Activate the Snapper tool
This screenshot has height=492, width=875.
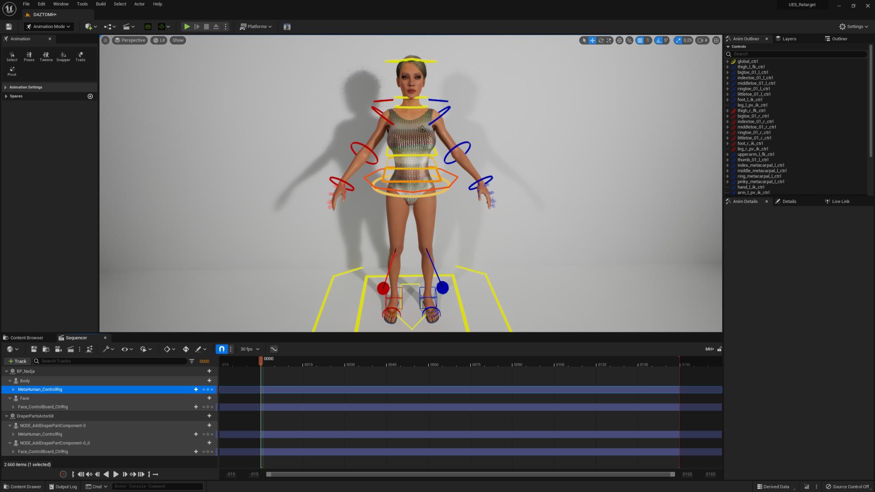(x=63, y=56)
